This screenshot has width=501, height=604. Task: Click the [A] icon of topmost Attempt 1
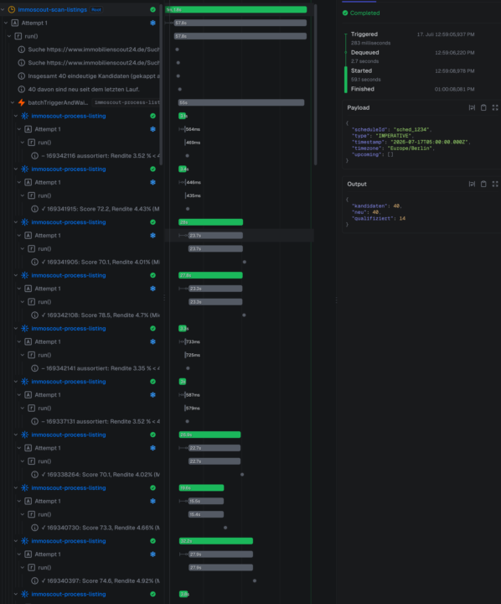click(15, 23)
